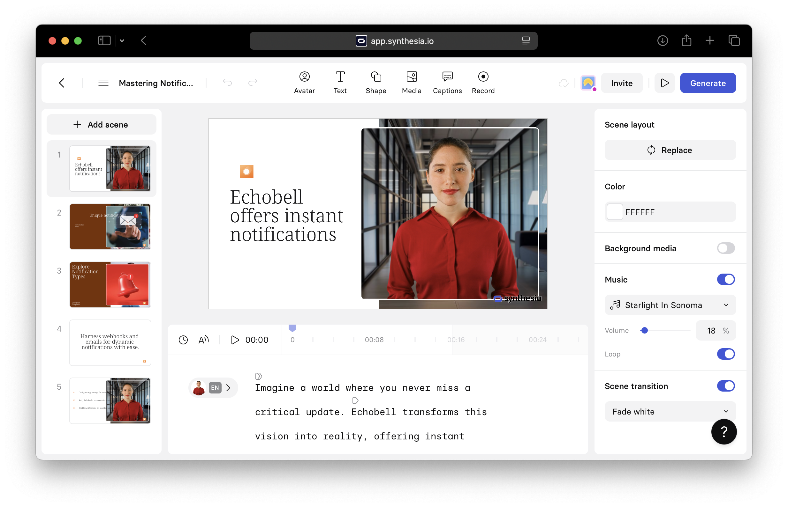Open the Avatar tool
This screenshot has width=788, height=507.
(x=304, y=82)
